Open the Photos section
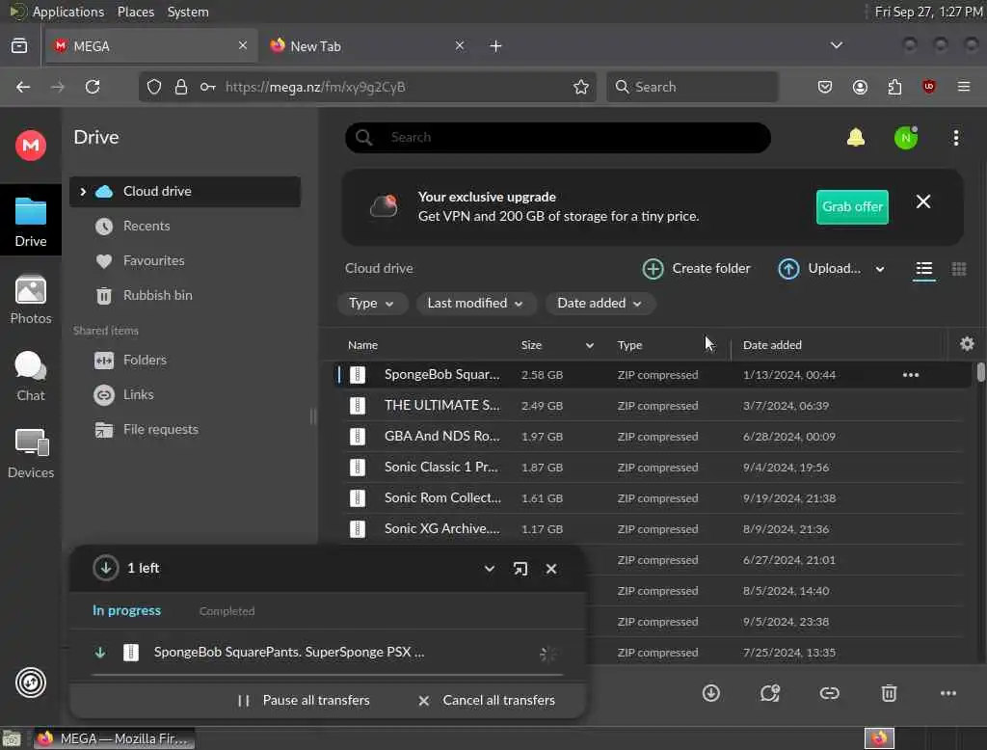Viewport: 987px width, 750px height. (x=30, y=300)
